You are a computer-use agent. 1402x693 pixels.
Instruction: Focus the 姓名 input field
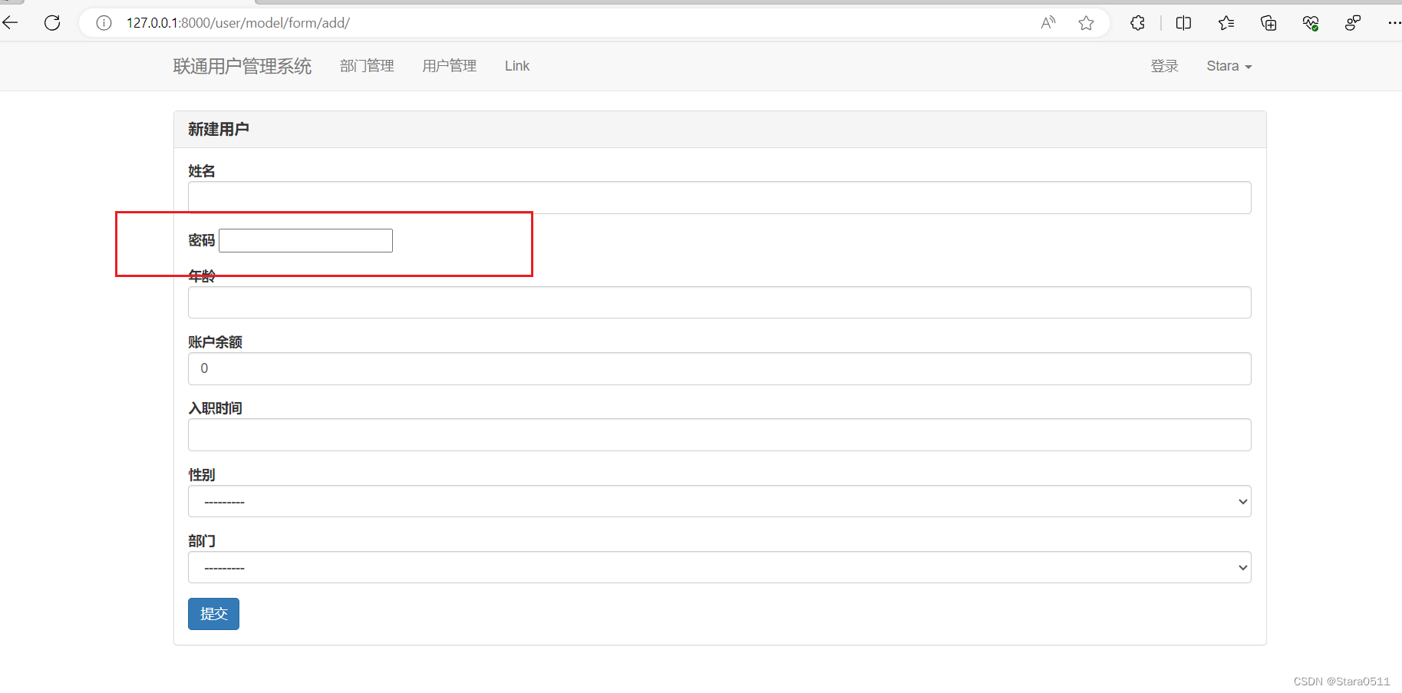[719, 198]
